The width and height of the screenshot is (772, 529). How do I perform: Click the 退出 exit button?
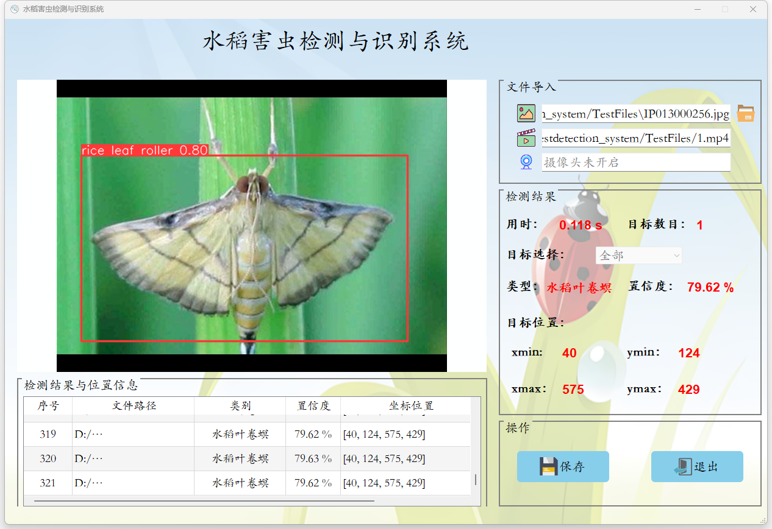(x=697, y=466)
